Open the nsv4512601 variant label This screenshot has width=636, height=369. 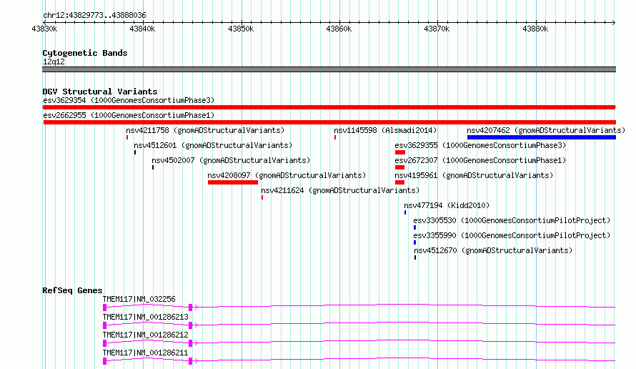tap(213, 145)
